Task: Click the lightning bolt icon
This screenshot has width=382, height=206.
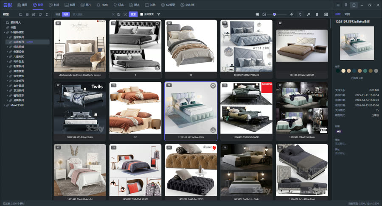Action: [x=292, y=14]
